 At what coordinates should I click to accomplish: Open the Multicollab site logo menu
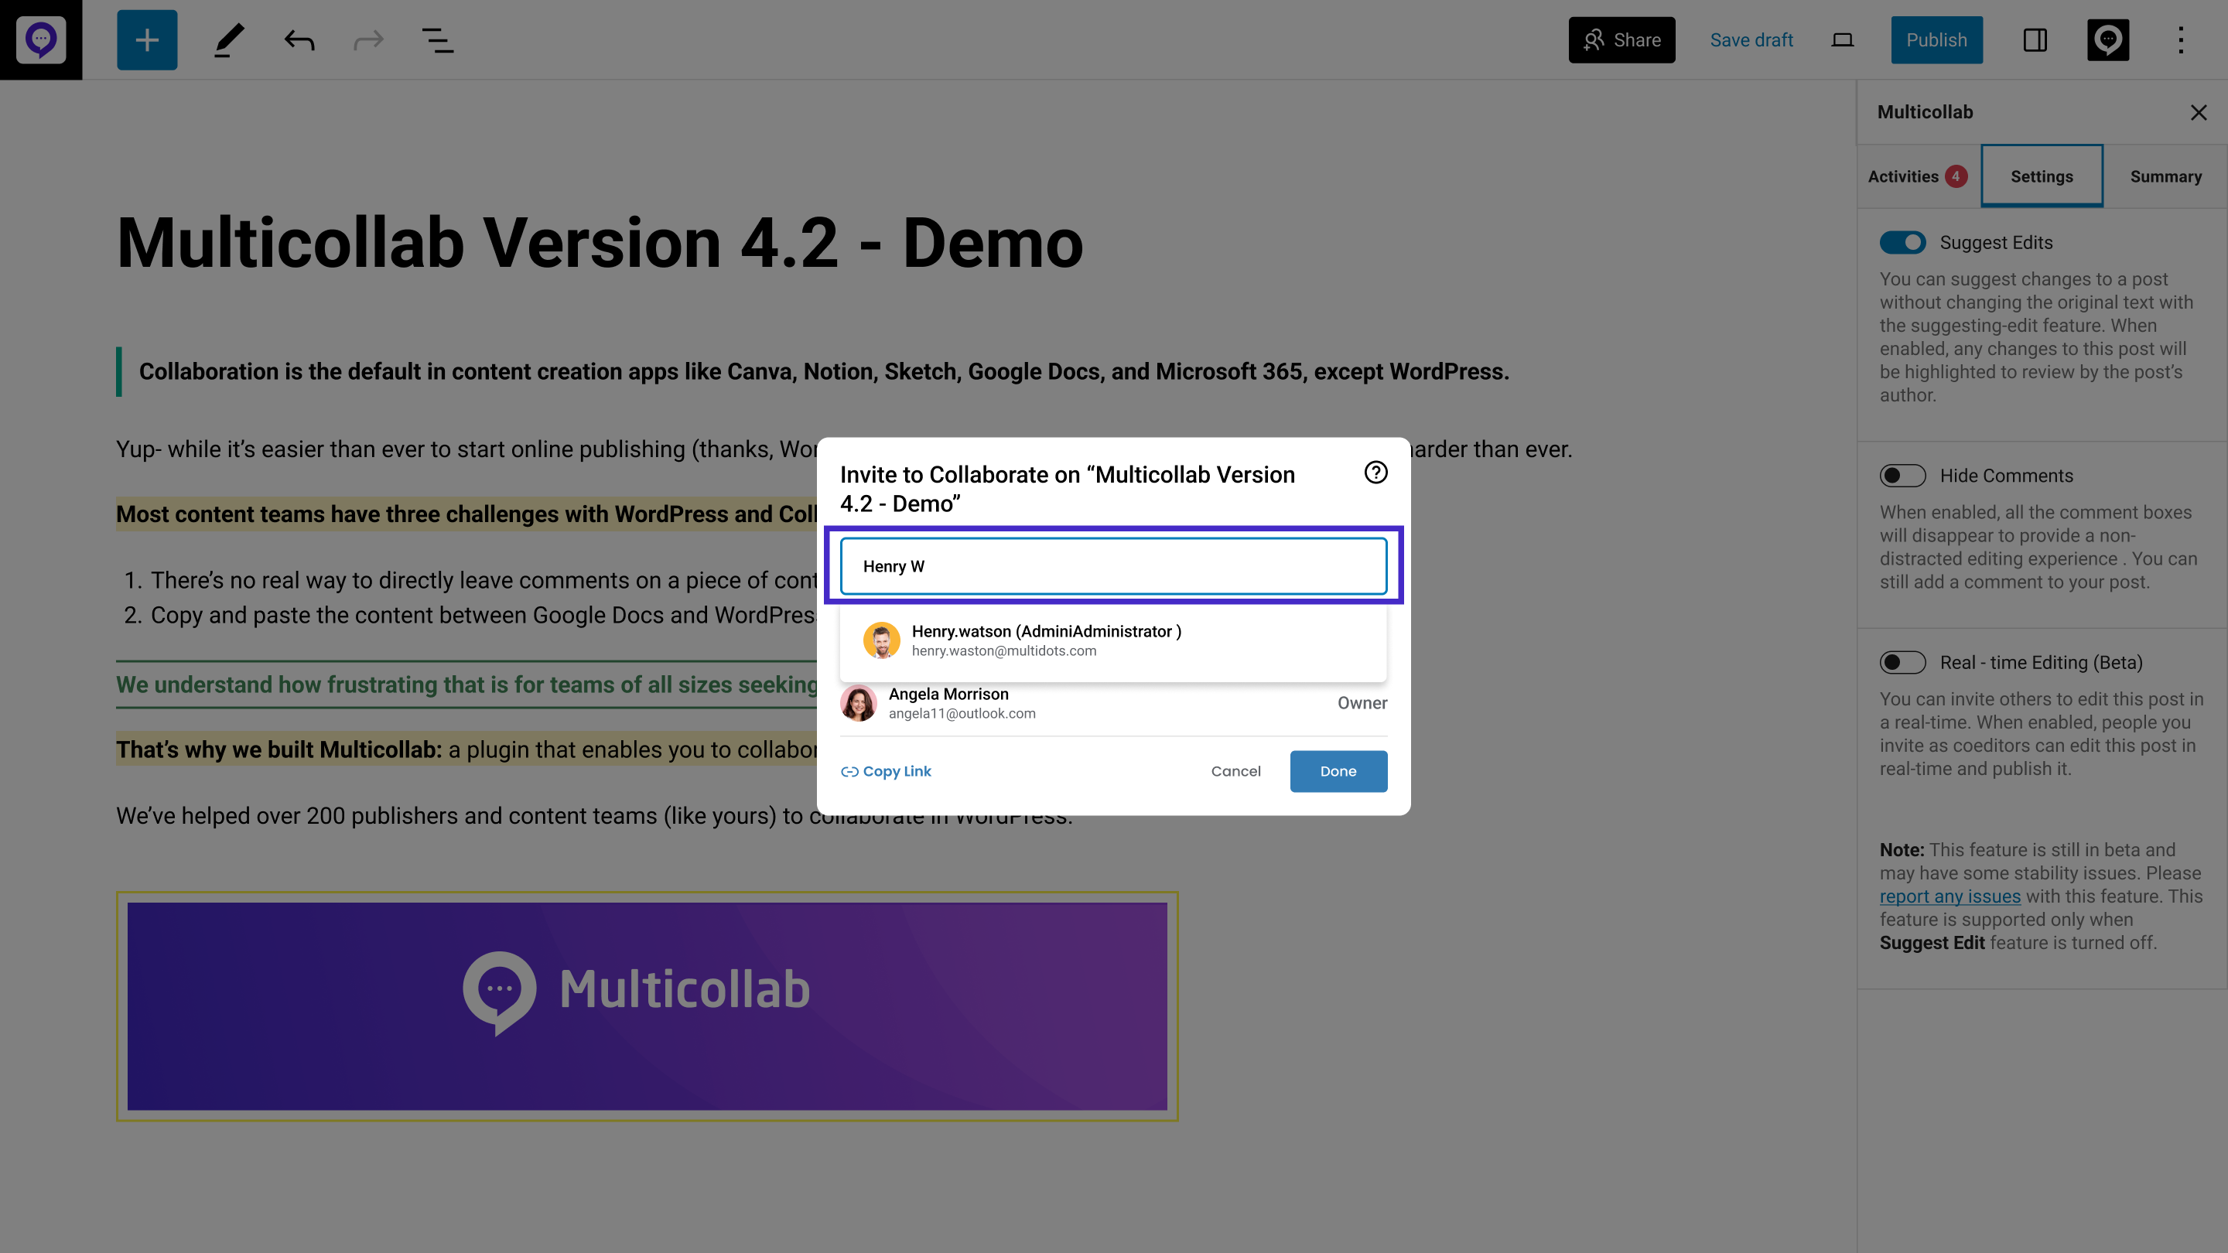(41, 39)
